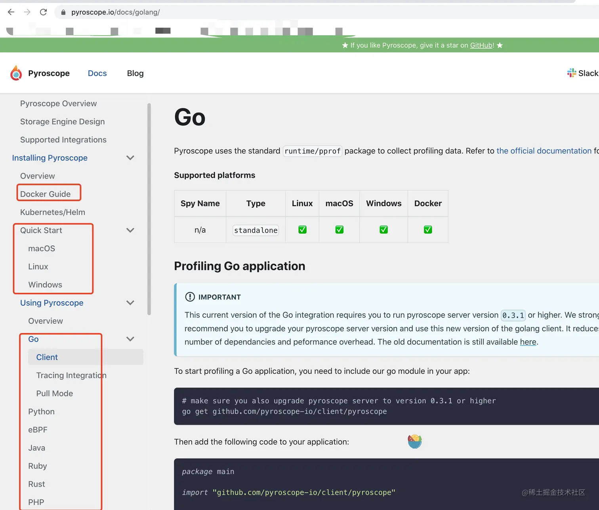Open Overview under Installing Pyroscope

click(37, 176)
